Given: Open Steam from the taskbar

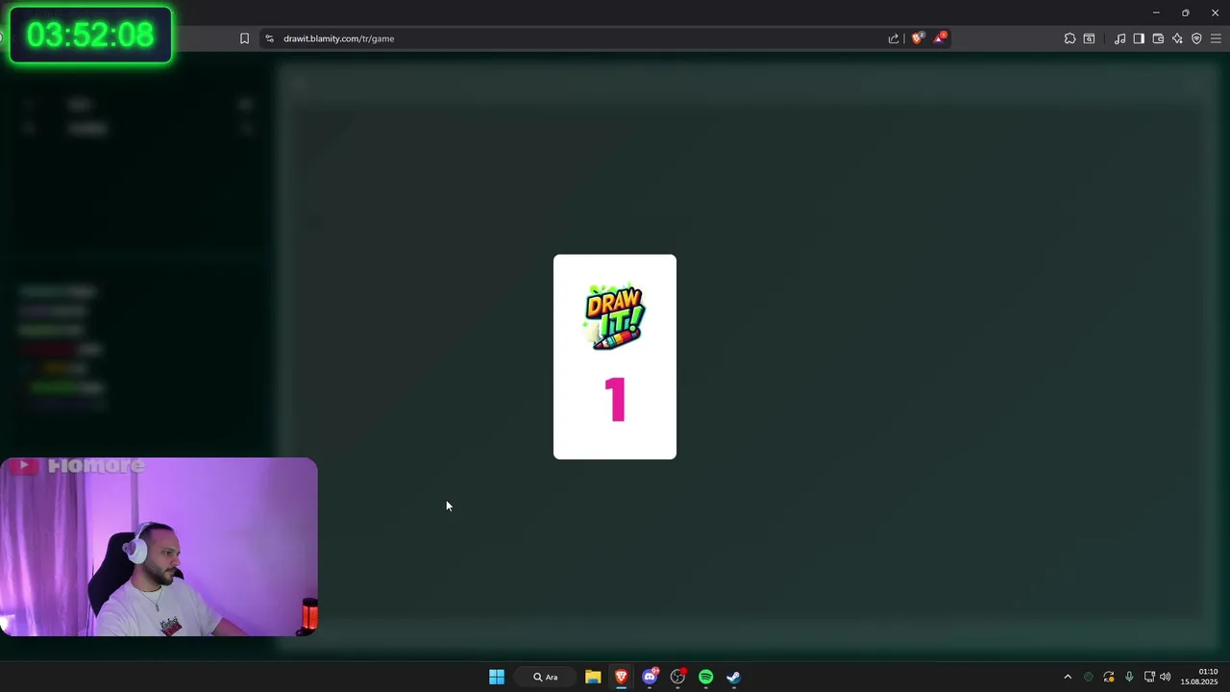Looking at the screenshot, I should [733, 677].
